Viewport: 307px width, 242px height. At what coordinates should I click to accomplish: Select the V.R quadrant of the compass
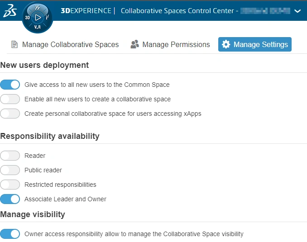38,27
